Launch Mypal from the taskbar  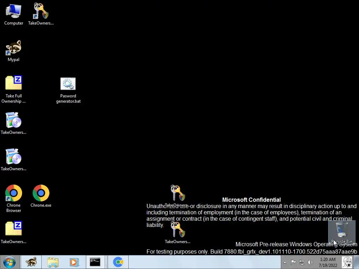click(x=31, y=262)
